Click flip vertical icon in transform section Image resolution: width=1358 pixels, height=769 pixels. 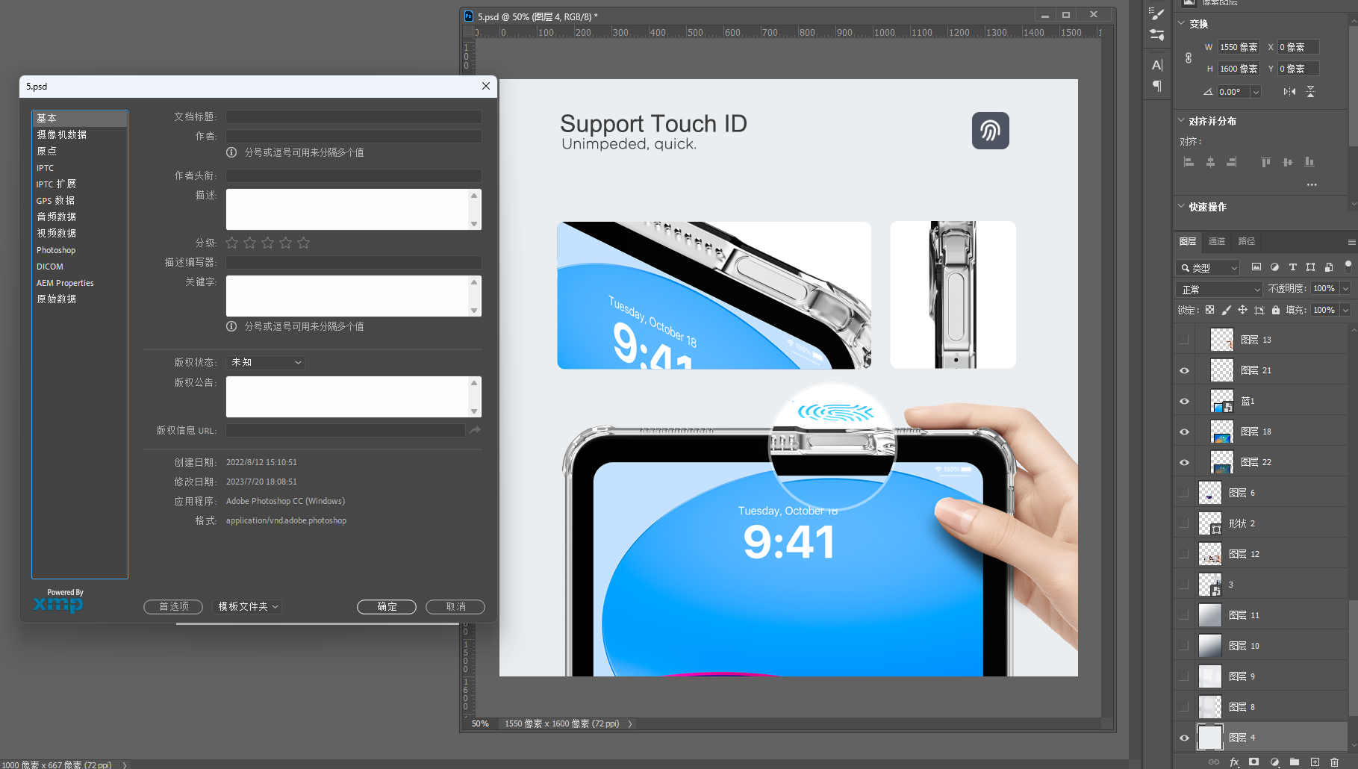pos(1310,91)
